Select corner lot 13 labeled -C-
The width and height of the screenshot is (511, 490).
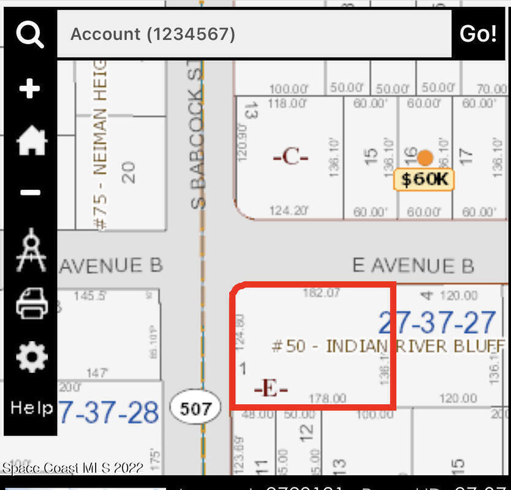(x=288, y=157)
